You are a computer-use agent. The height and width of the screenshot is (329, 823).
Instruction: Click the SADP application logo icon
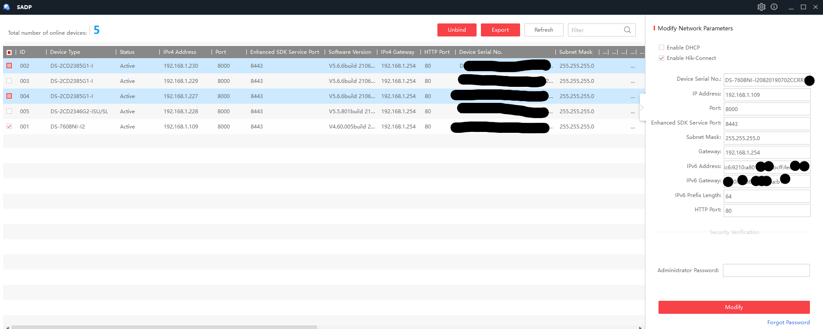[x=7, y=7]
